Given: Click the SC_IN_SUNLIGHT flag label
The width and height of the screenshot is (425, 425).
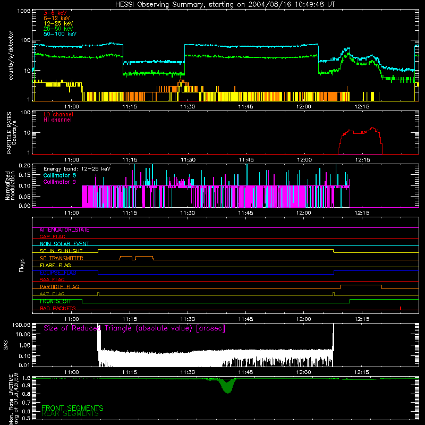Looking at the screenshot, I should [61, 251].
